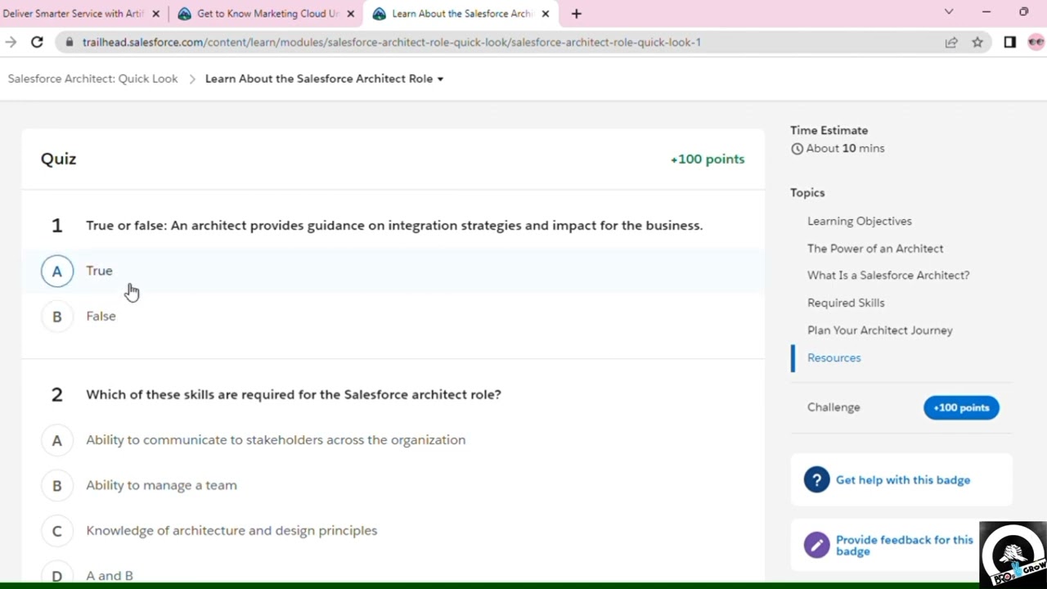
Task: Close Get to Know Marketing Cloud tab
Action: 350,14
